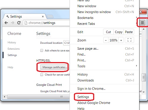Reload the page with the refresh icon

[19, 23]
